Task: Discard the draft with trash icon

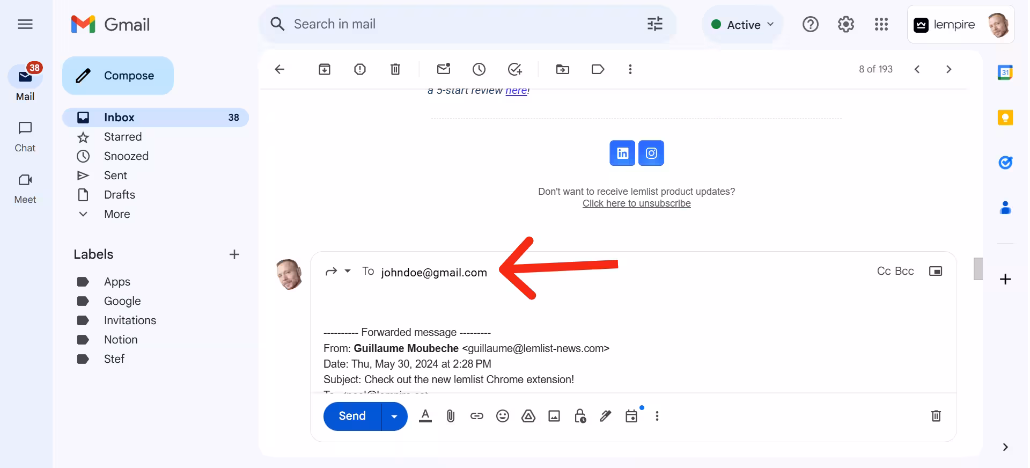Action: tap(936, 416)
